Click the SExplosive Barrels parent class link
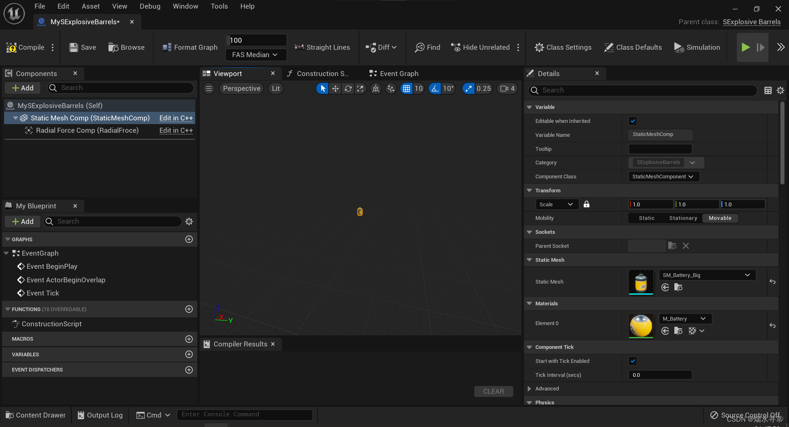 point(751,22)
